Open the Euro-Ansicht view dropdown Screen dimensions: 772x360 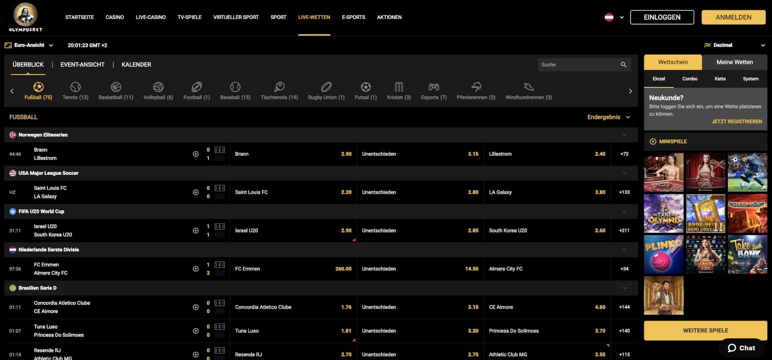tap(29, 45)
